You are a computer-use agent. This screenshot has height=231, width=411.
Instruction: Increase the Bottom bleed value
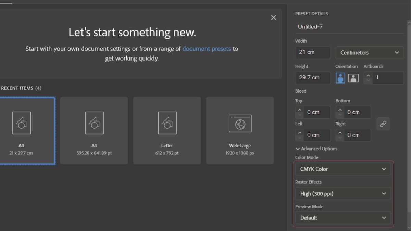coord(340,110)
